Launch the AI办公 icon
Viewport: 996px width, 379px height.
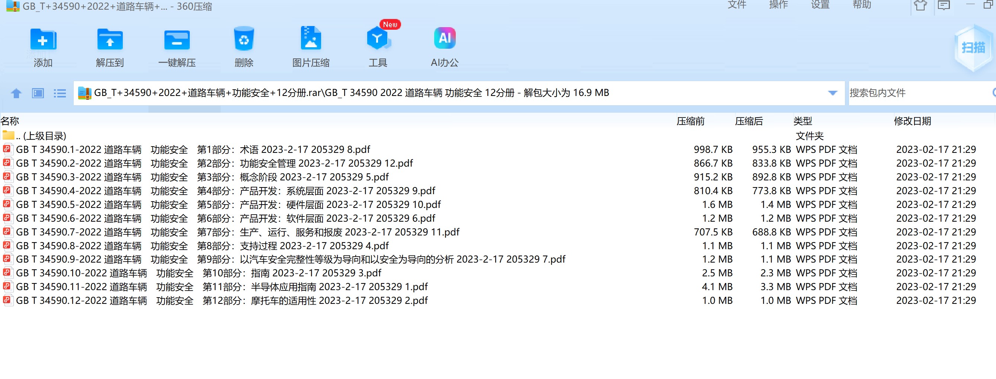(445, 38)
